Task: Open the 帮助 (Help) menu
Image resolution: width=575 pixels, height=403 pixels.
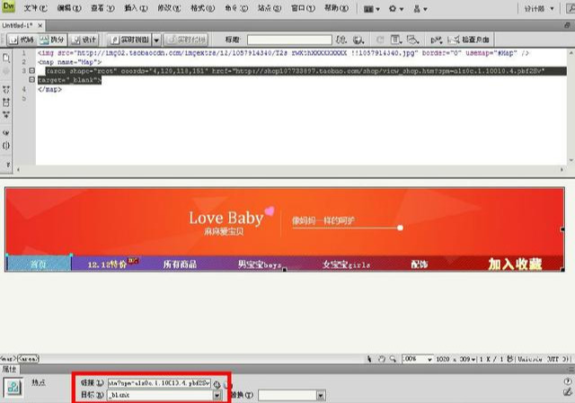Action: pos(336,8)
